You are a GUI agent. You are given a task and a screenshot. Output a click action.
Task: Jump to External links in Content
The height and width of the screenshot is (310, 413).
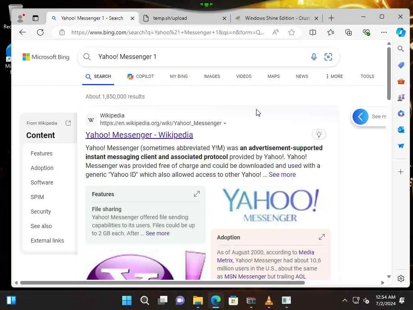(47, 241)
